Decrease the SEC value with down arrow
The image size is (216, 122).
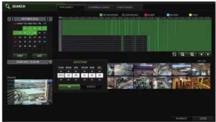(100, 80)
